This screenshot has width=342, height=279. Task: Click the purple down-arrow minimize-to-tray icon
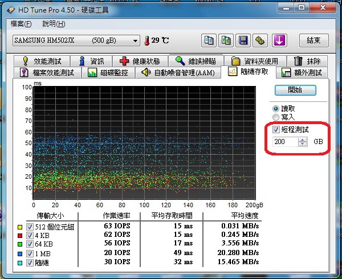[x=279, y=40]
